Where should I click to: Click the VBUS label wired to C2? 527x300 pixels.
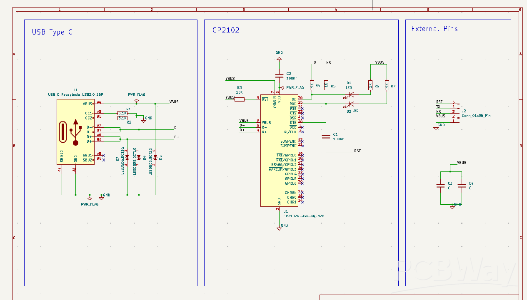click(x=230, y=78)
